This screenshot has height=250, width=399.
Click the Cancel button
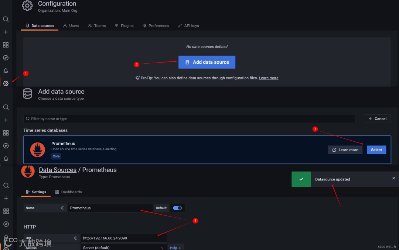[377, 119]
